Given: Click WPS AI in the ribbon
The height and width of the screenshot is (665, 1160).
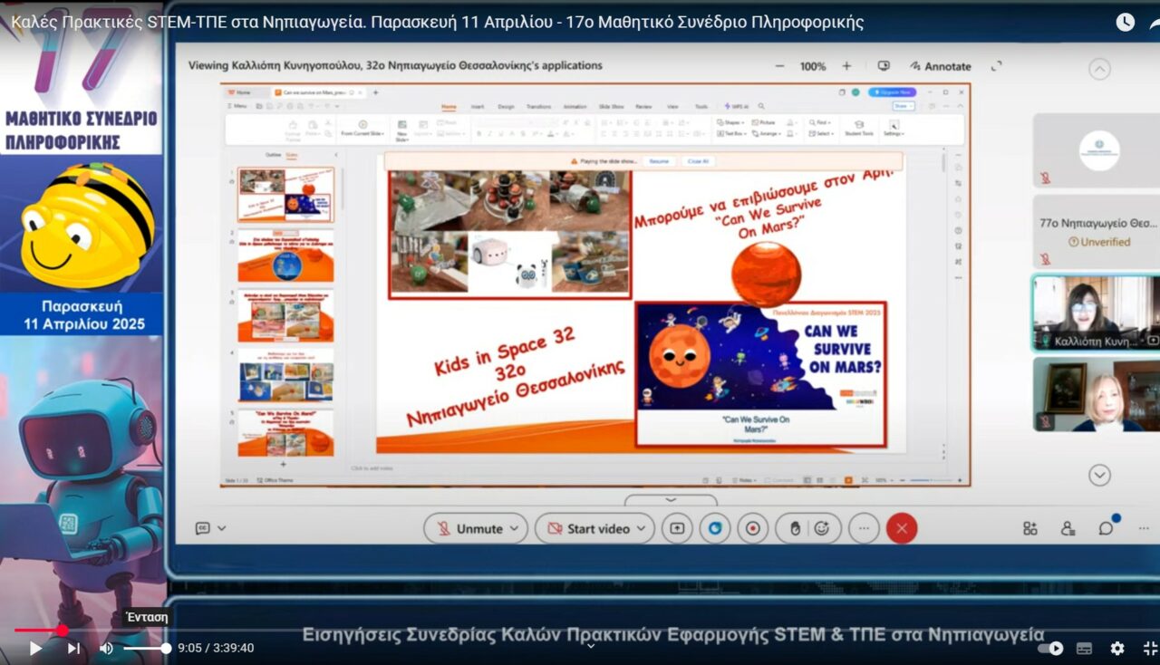Looking at the screenshot, I should coord(735,106).
